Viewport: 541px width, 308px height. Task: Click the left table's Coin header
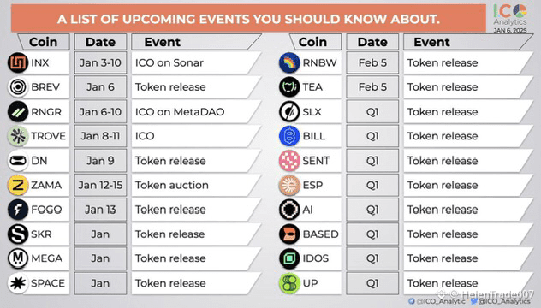pyautogui.click(x=44, y=42)
